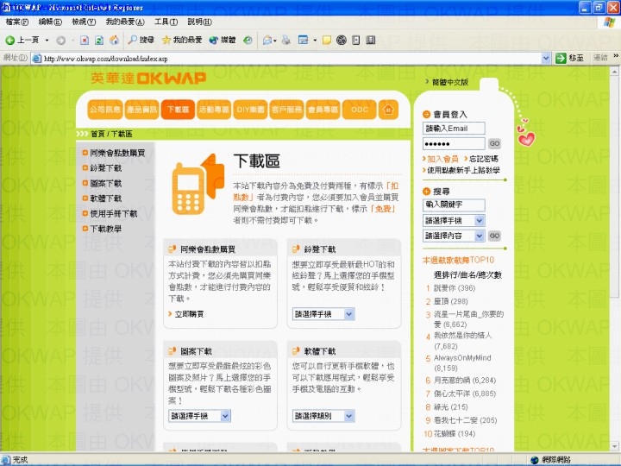Expand the address bar URL dropdown
This screenshot has width=621, height=466.
pos(546,59)
